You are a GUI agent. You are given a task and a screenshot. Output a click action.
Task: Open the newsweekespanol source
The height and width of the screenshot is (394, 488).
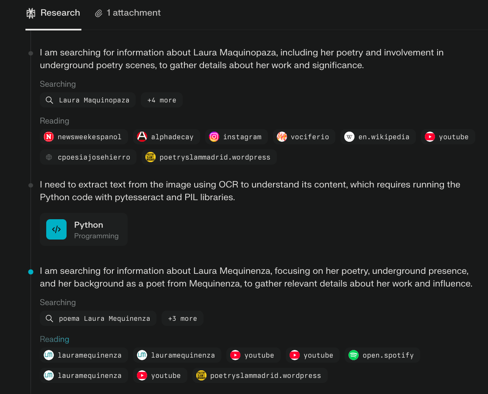[83, 137]
